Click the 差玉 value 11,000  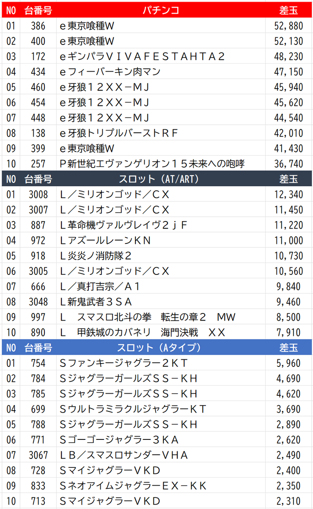[x=289, y=240]
